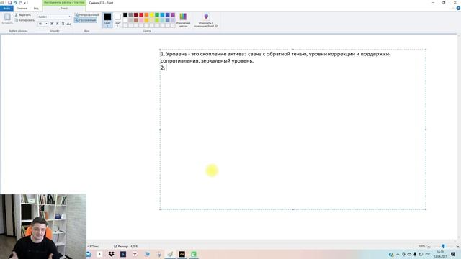Pick the red palette swatch

click(x=141, y=14)
